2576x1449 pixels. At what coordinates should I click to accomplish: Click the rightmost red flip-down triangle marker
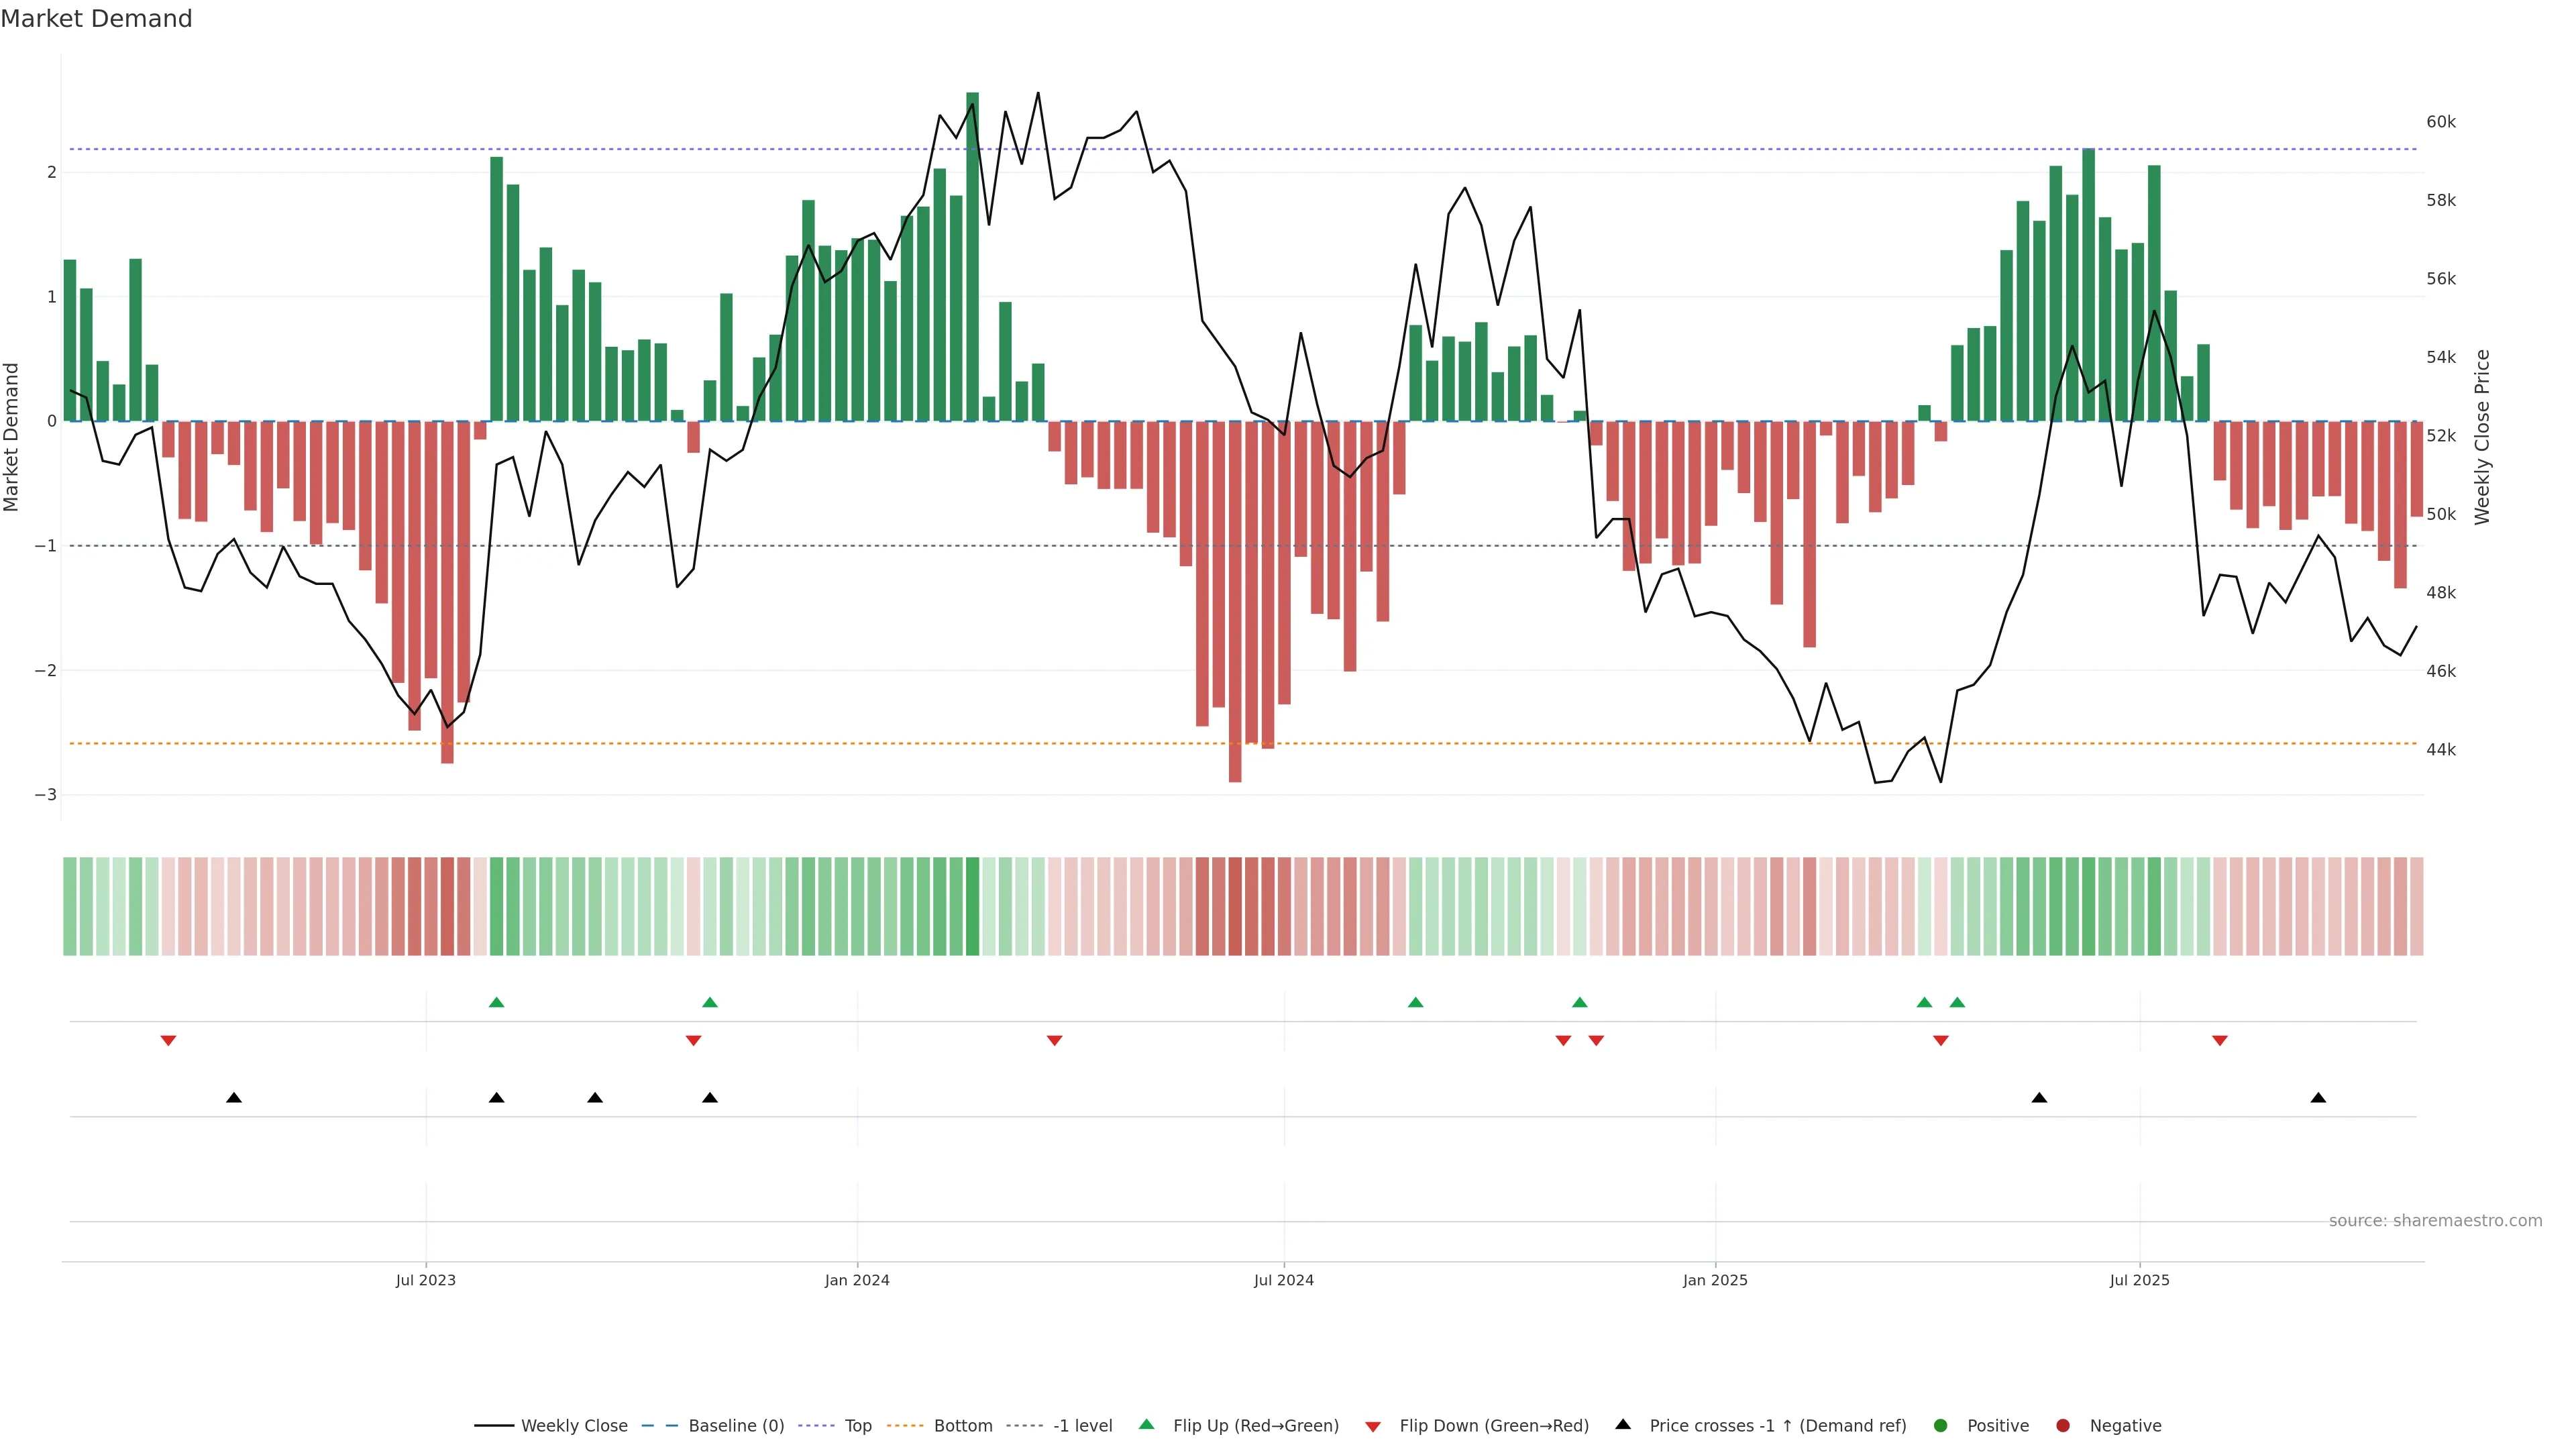2220,1041
